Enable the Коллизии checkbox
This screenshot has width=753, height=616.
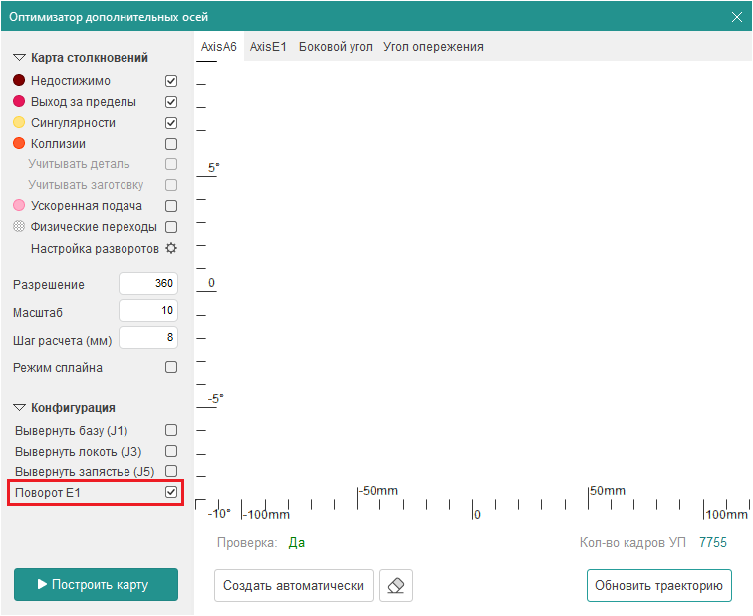point(171,144)
